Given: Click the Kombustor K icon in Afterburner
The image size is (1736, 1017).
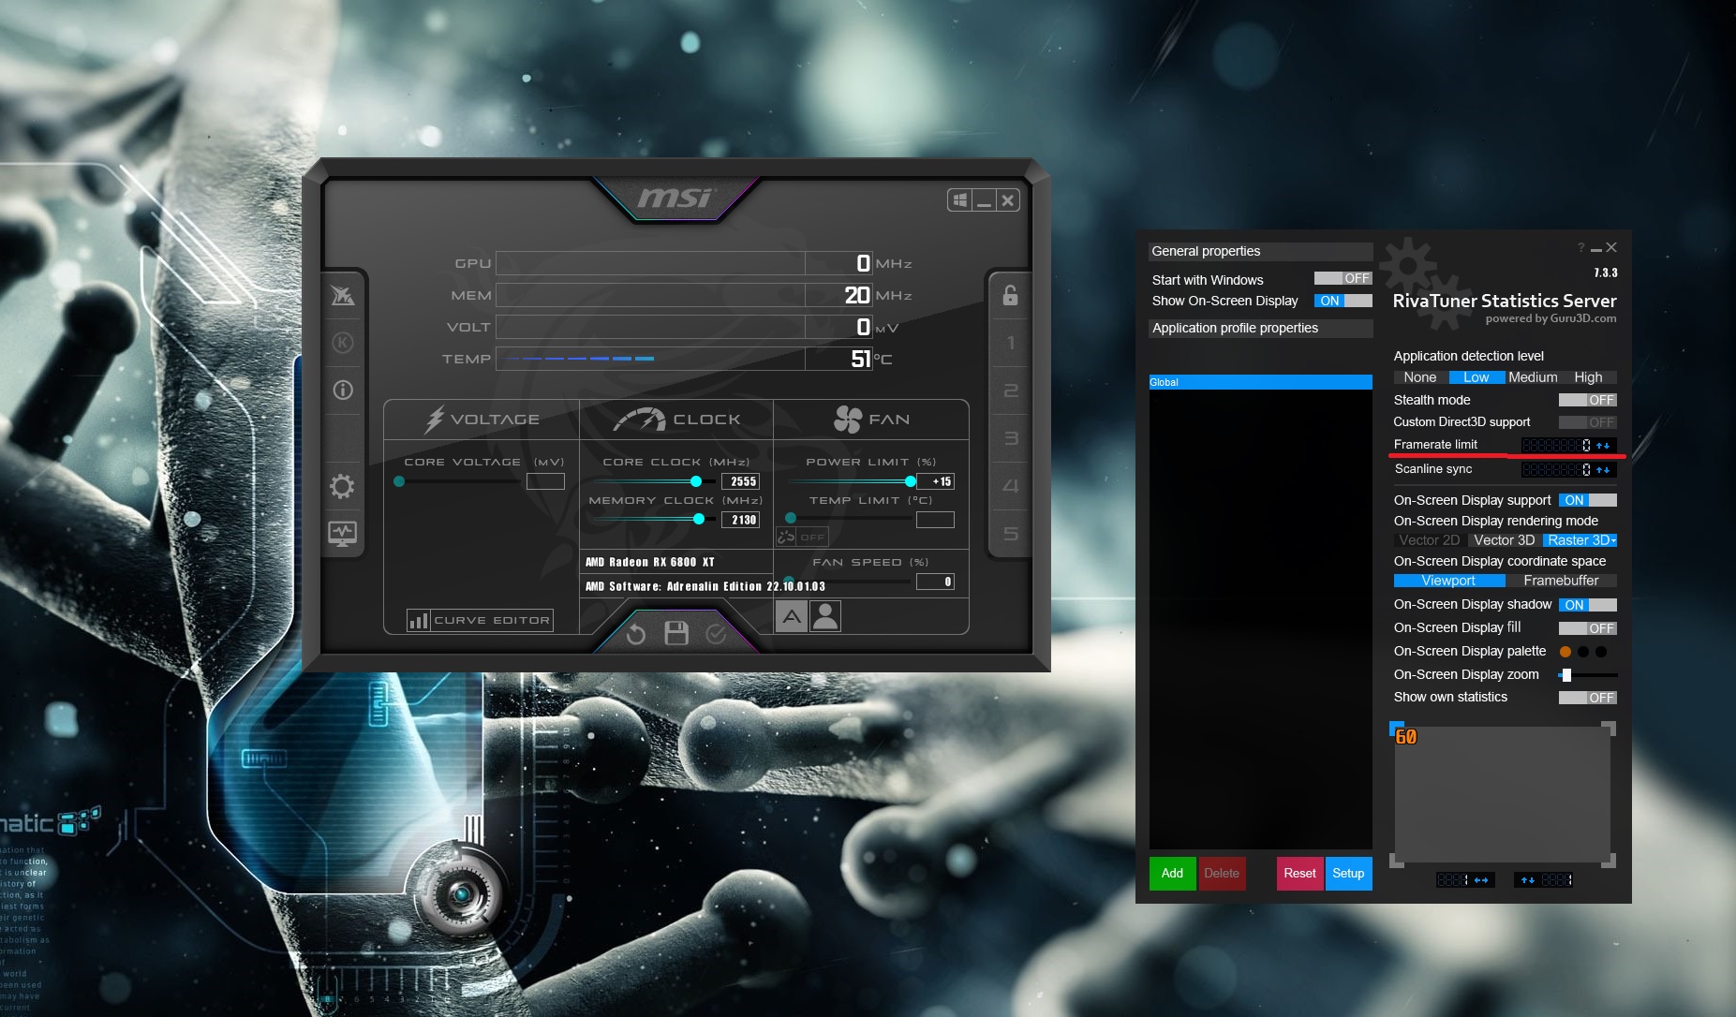Looking at the screenshot, I should coord(343,343).
